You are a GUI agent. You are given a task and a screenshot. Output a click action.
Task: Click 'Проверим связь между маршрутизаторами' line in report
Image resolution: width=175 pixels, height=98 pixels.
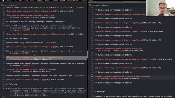(x=31, y=43)
